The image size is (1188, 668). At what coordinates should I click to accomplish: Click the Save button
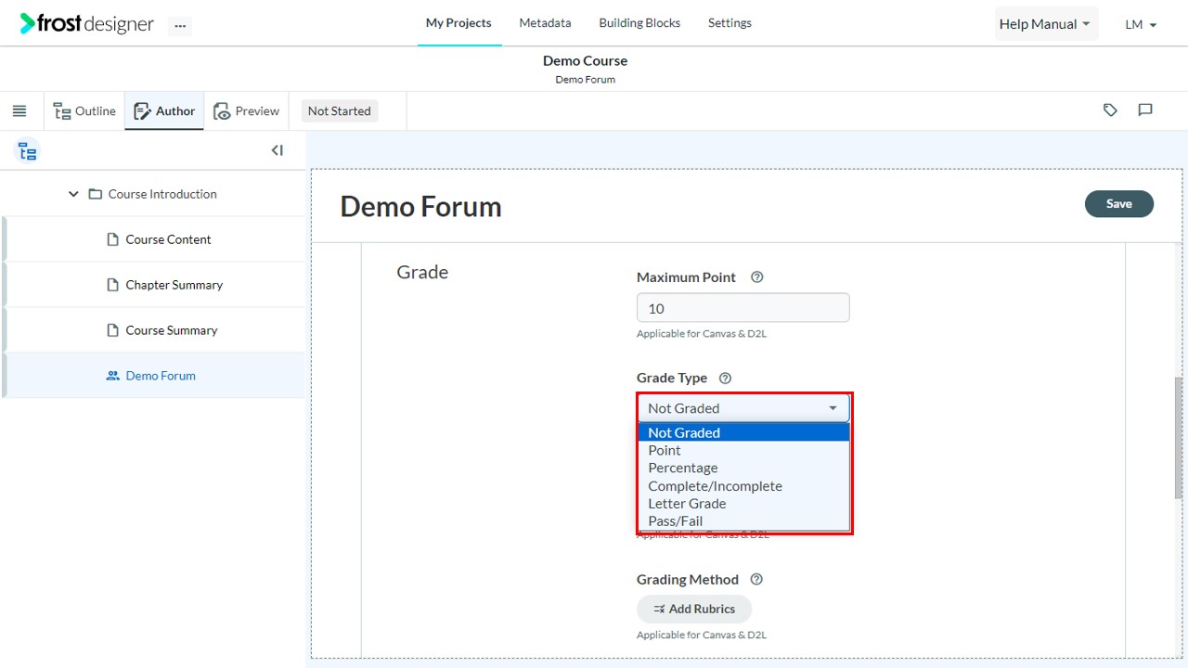coord(1118,204)
